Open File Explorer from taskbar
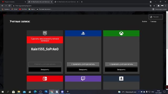168x94 pixels. click(19, 92)
